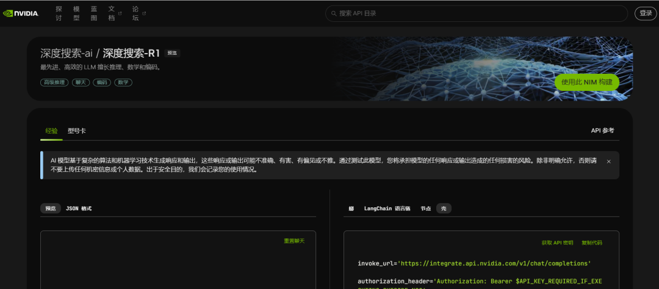
Task: Click 重置聊天 to reset chat
Action: coord(294,241)
